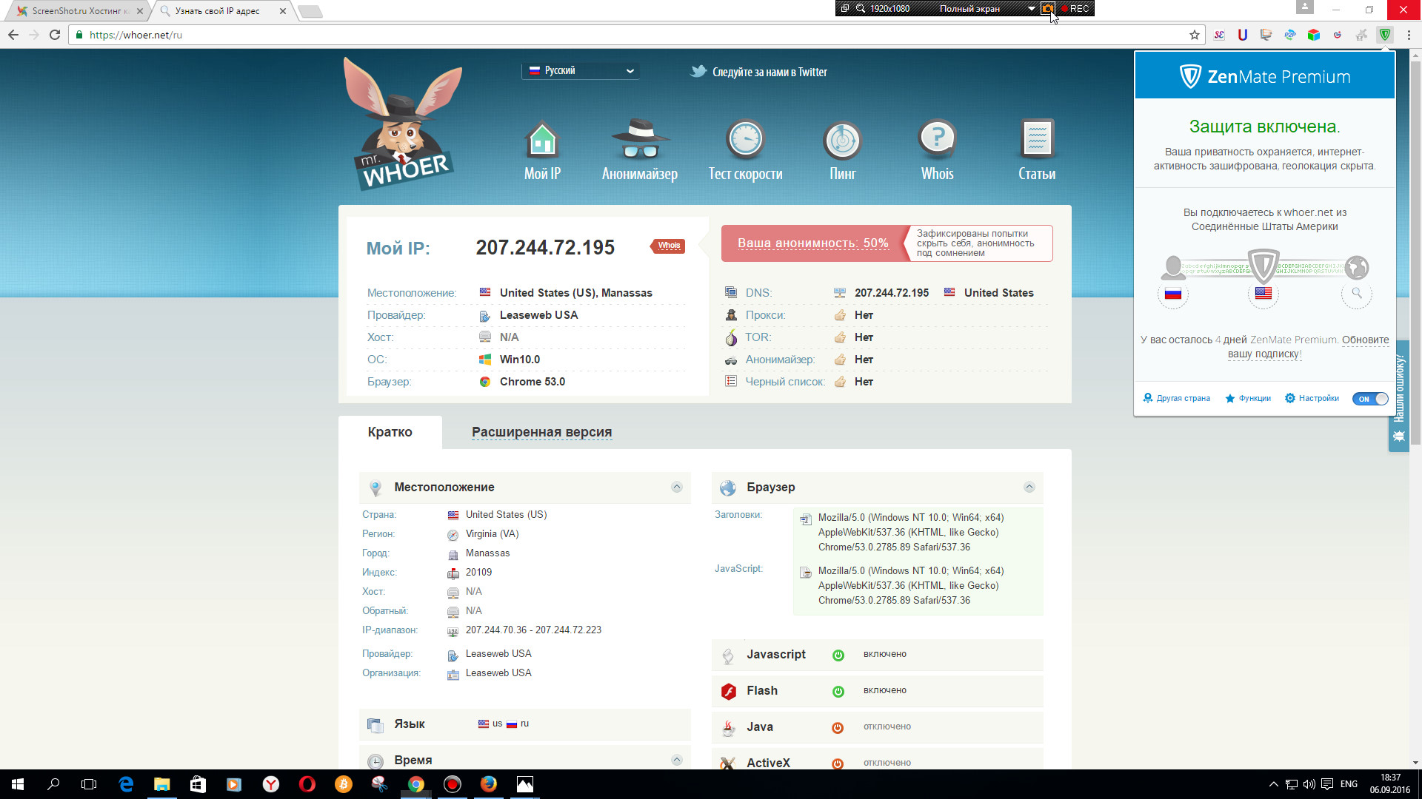1422x799 pixels.
Task: Collapse the Браузер section
Action: 1029,487
